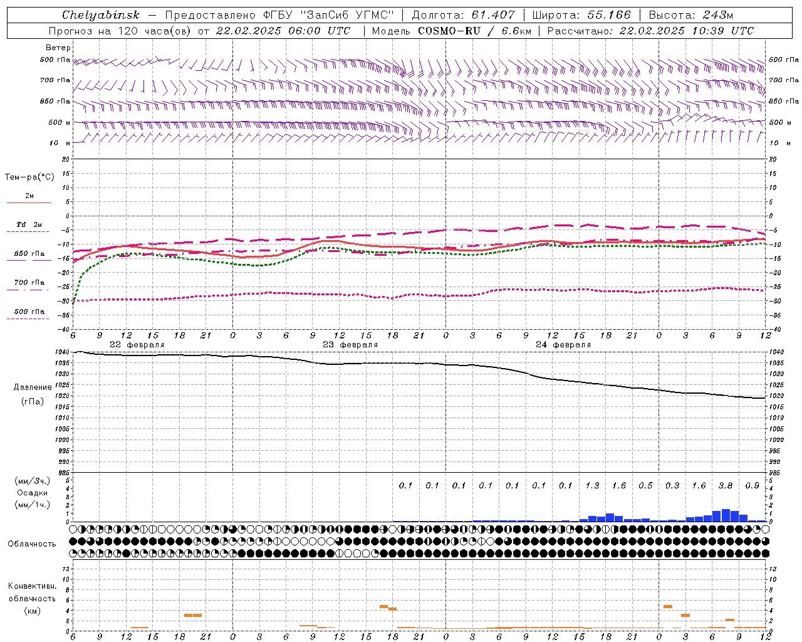Viewport: 802px width, 642px height.
Task: Click the Давление panel label
Action: pyautogui.click(x=33, y=387)
